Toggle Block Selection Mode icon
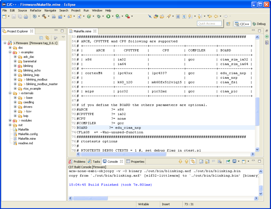This screenshot has width=271, height=209. pos(178,17)
